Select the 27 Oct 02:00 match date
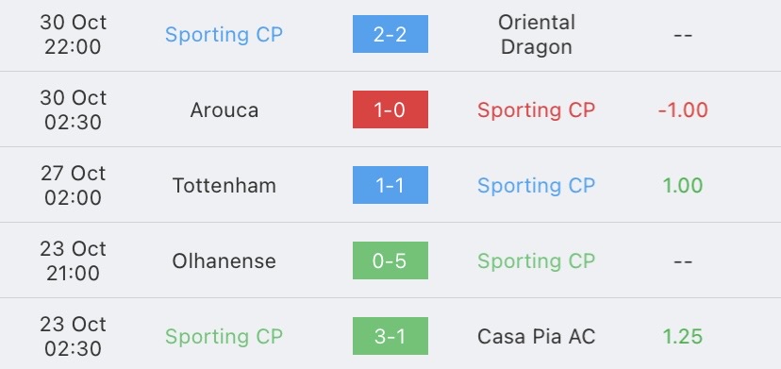 click(x=74, y=186)
